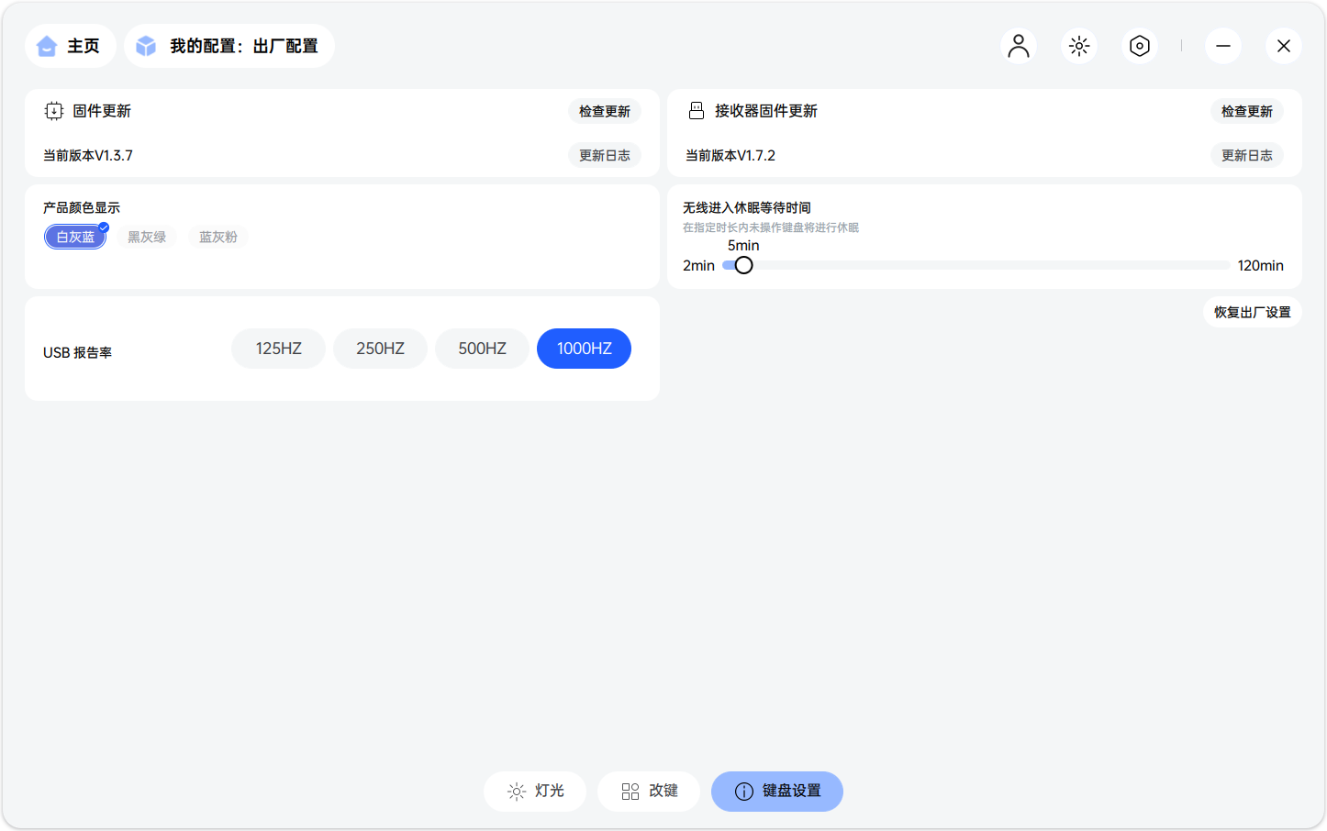Set USB report rate to 500HZ
This screenshot has width=1327, height=831.
(482, 349)
